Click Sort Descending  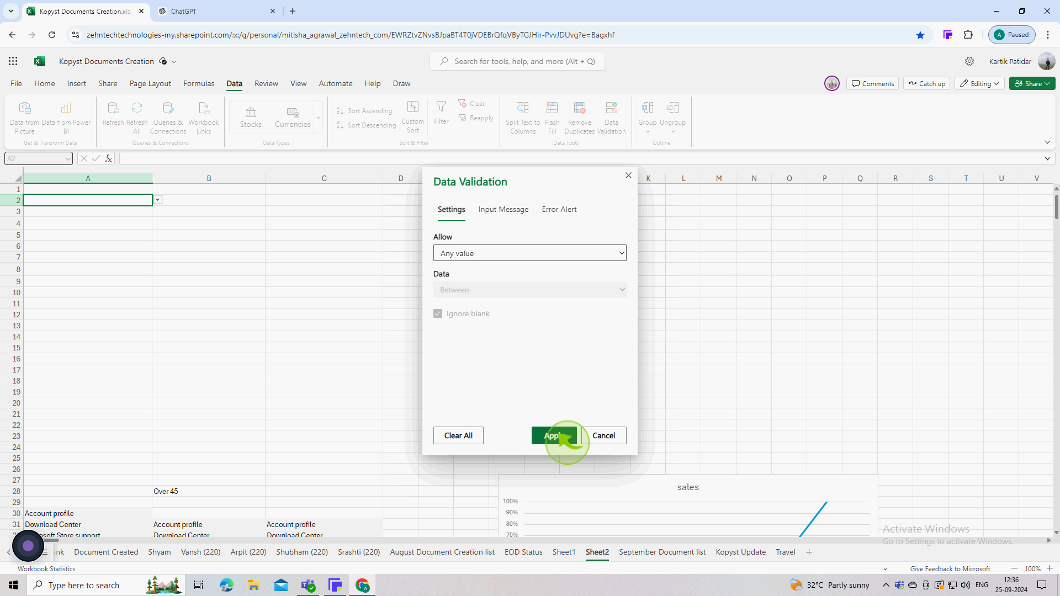click(x=366, y=125)
